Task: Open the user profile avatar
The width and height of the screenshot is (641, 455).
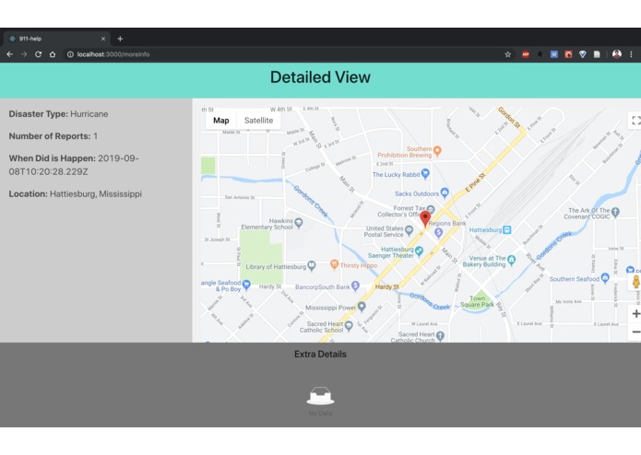Action: point(617,53)
